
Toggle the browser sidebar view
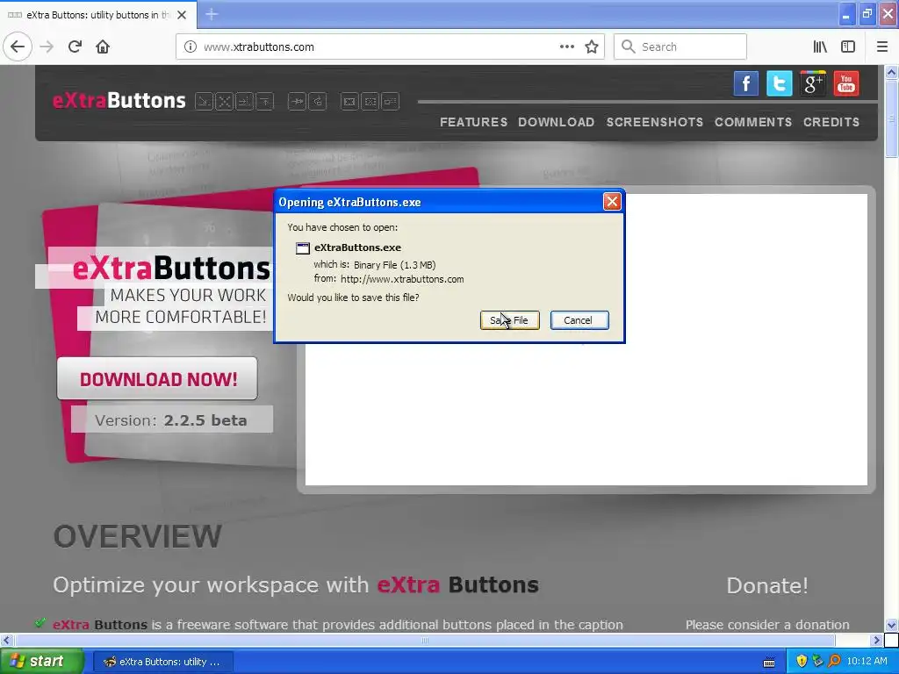(848, 47)
